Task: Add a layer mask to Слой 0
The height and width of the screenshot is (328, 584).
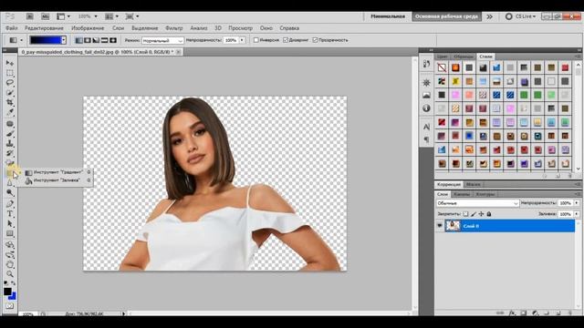Action: [x=524, y=313]
